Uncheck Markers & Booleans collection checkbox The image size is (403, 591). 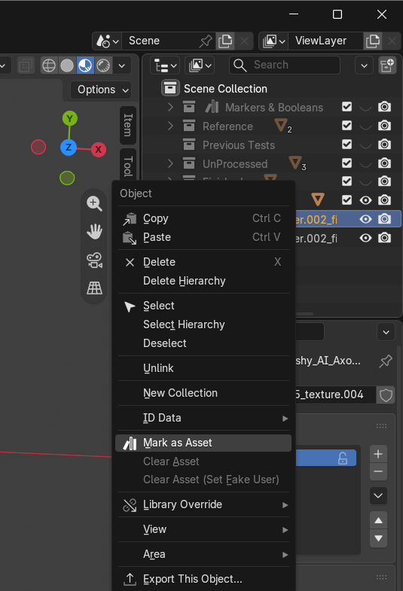[347, 107]
